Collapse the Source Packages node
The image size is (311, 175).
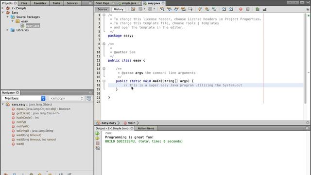point(8,17)
